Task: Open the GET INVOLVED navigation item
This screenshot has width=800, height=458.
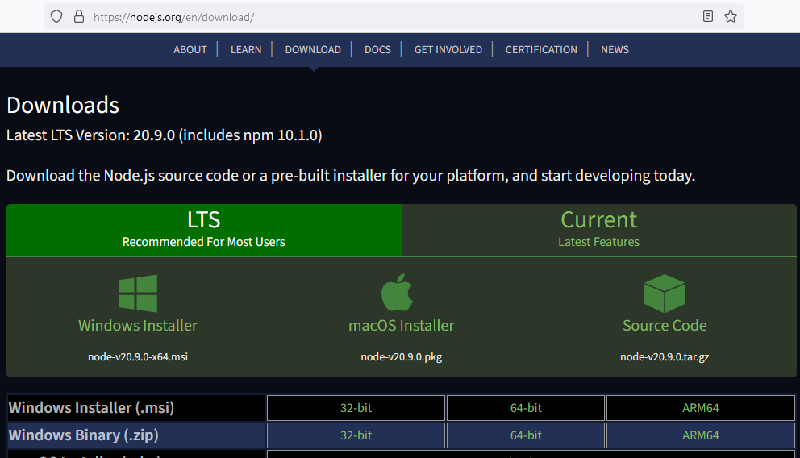Action: click(448, 50)
